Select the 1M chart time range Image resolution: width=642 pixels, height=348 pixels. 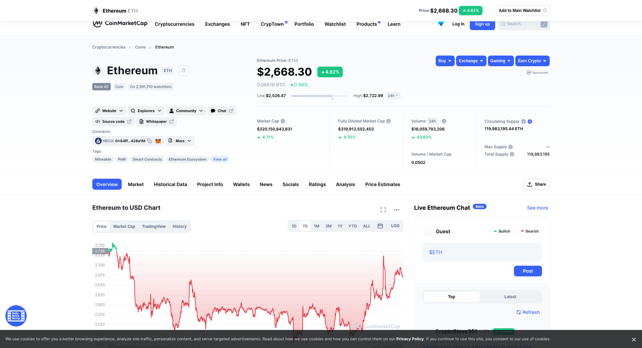pyautogui.click(x=316, y=226)
